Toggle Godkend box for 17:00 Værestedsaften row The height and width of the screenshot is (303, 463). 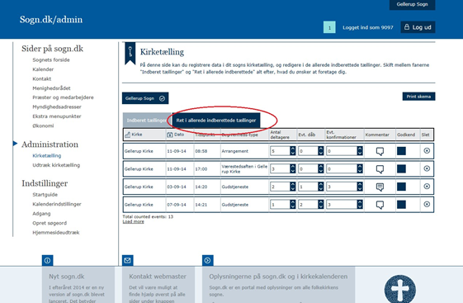401,168
